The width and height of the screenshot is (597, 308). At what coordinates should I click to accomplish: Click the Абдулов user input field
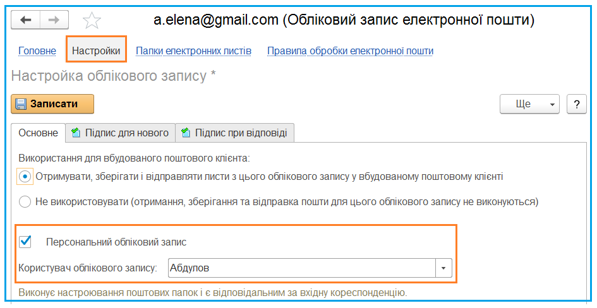[x=301, y=268]
